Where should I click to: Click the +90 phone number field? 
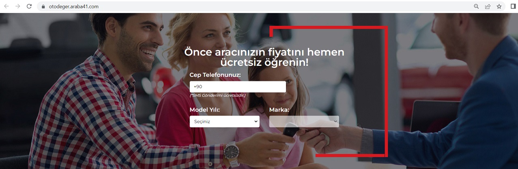point(238,87)
